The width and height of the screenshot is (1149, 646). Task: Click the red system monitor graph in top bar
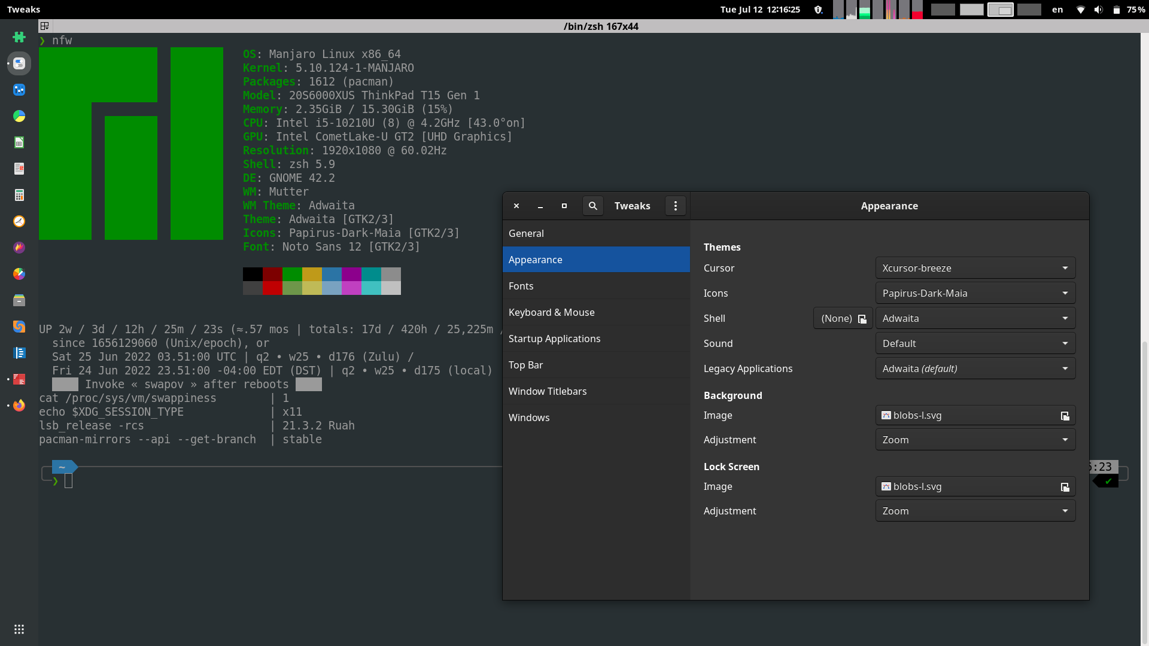917,10
